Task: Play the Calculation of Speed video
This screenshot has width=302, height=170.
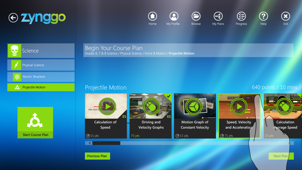Action: pos(107,106)
